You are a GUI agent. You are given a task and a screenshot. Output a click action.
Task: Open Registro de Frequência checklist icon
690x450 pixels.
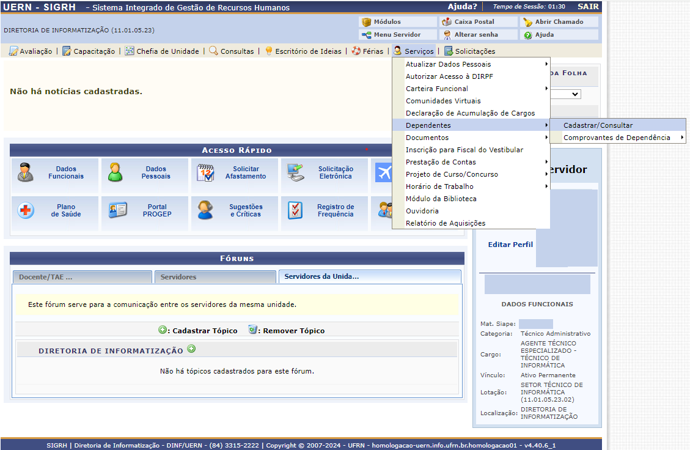[x=295, y=210]
